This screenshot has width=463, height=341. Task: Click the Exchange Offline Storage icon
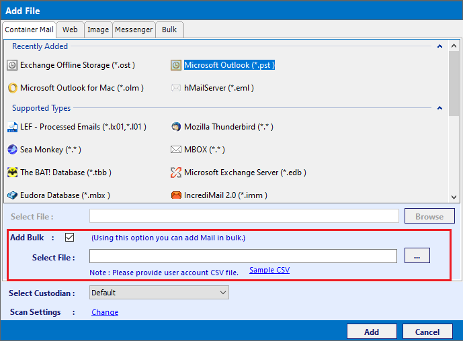point(12,65)
